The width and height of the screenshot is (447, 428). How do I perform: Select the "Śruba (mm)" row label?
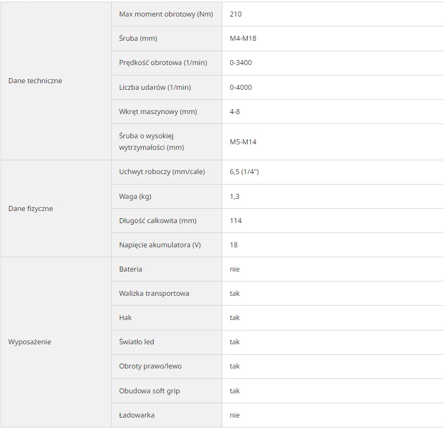(x=138, y=39)
